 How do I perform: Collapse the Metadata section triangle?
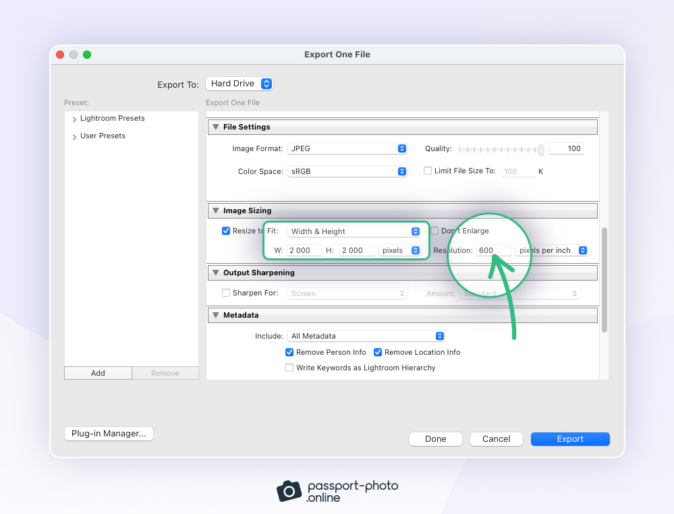[216, 315]
